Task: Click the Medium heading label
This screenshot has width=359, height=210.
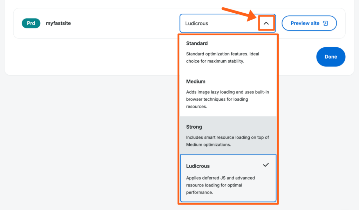Action: 196,81
